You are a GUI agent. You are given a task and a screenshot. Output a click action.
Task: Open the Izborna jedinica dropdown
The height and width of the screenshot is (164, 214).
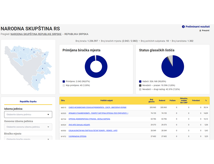pyautogui.click(x=28, y=114)
